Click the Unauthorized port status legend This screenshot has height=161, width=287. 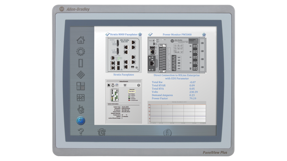coord(133,100)
